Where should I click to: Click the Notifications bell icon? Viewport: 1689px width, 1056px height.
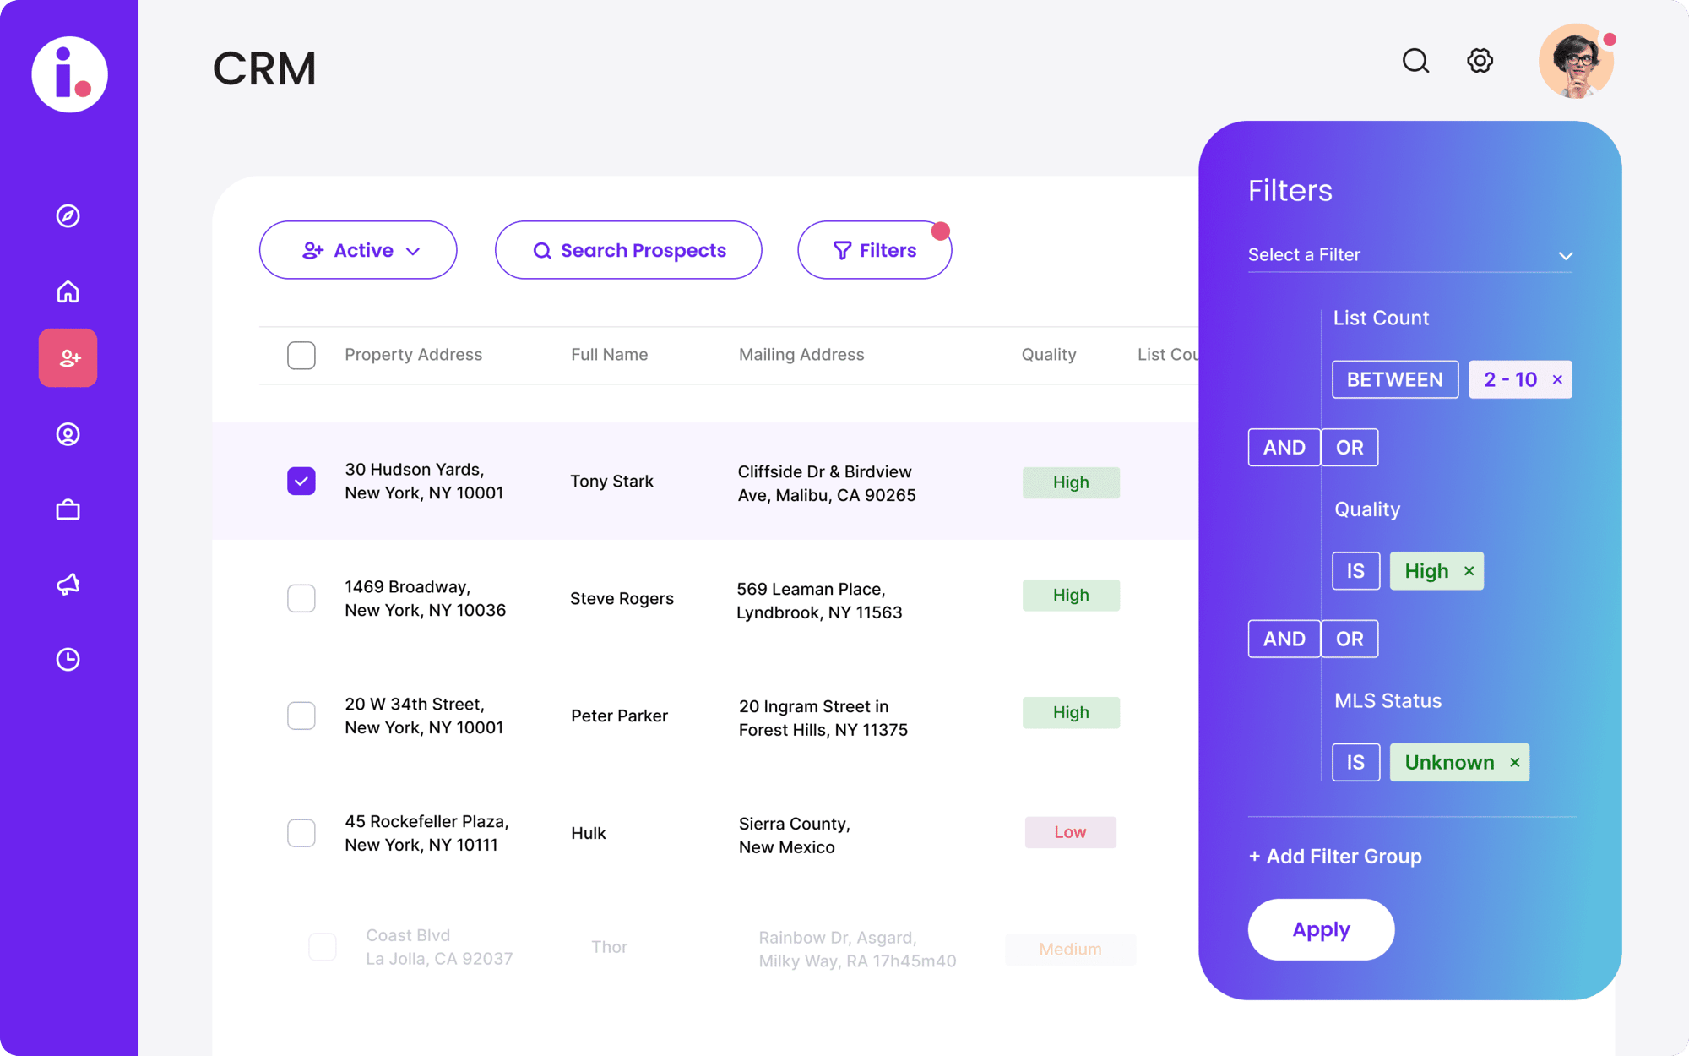[68, 583]
